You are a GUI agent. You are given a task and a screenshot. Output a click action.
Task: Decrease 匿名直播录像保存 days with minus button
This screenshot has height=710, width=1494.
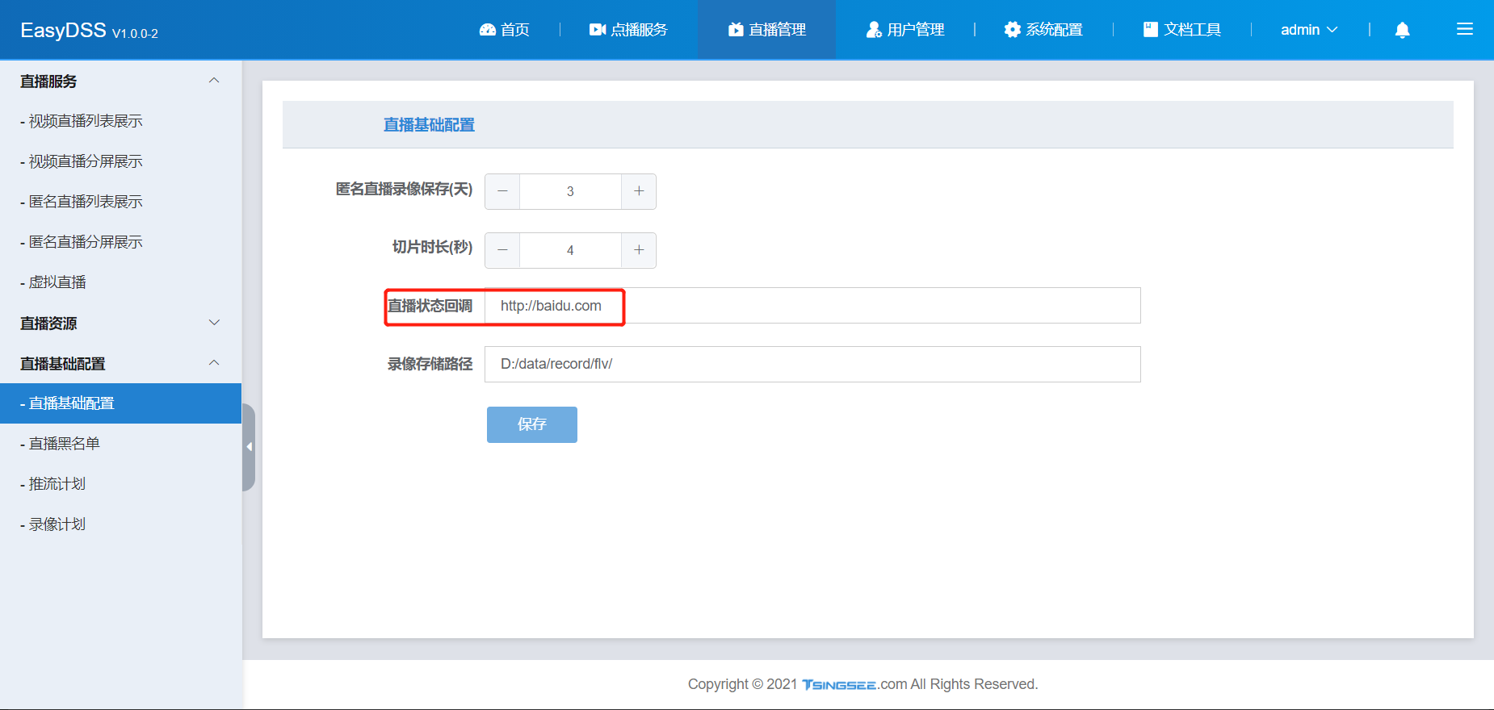502,191
